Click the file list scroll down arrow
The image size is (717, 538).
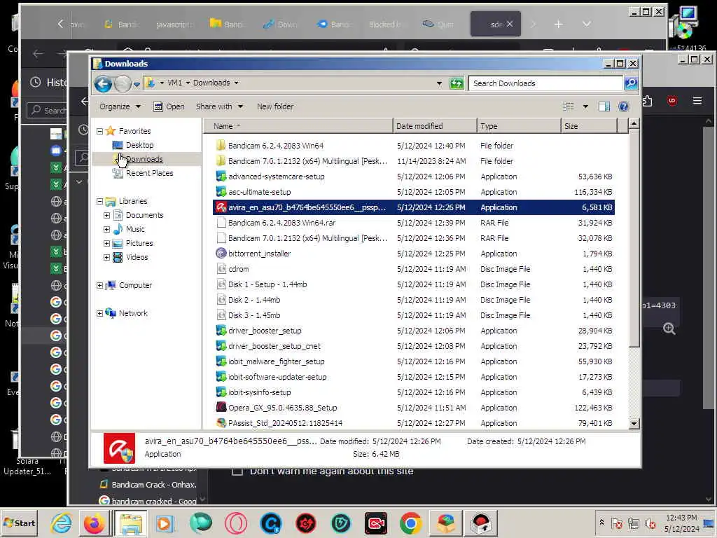634,424
